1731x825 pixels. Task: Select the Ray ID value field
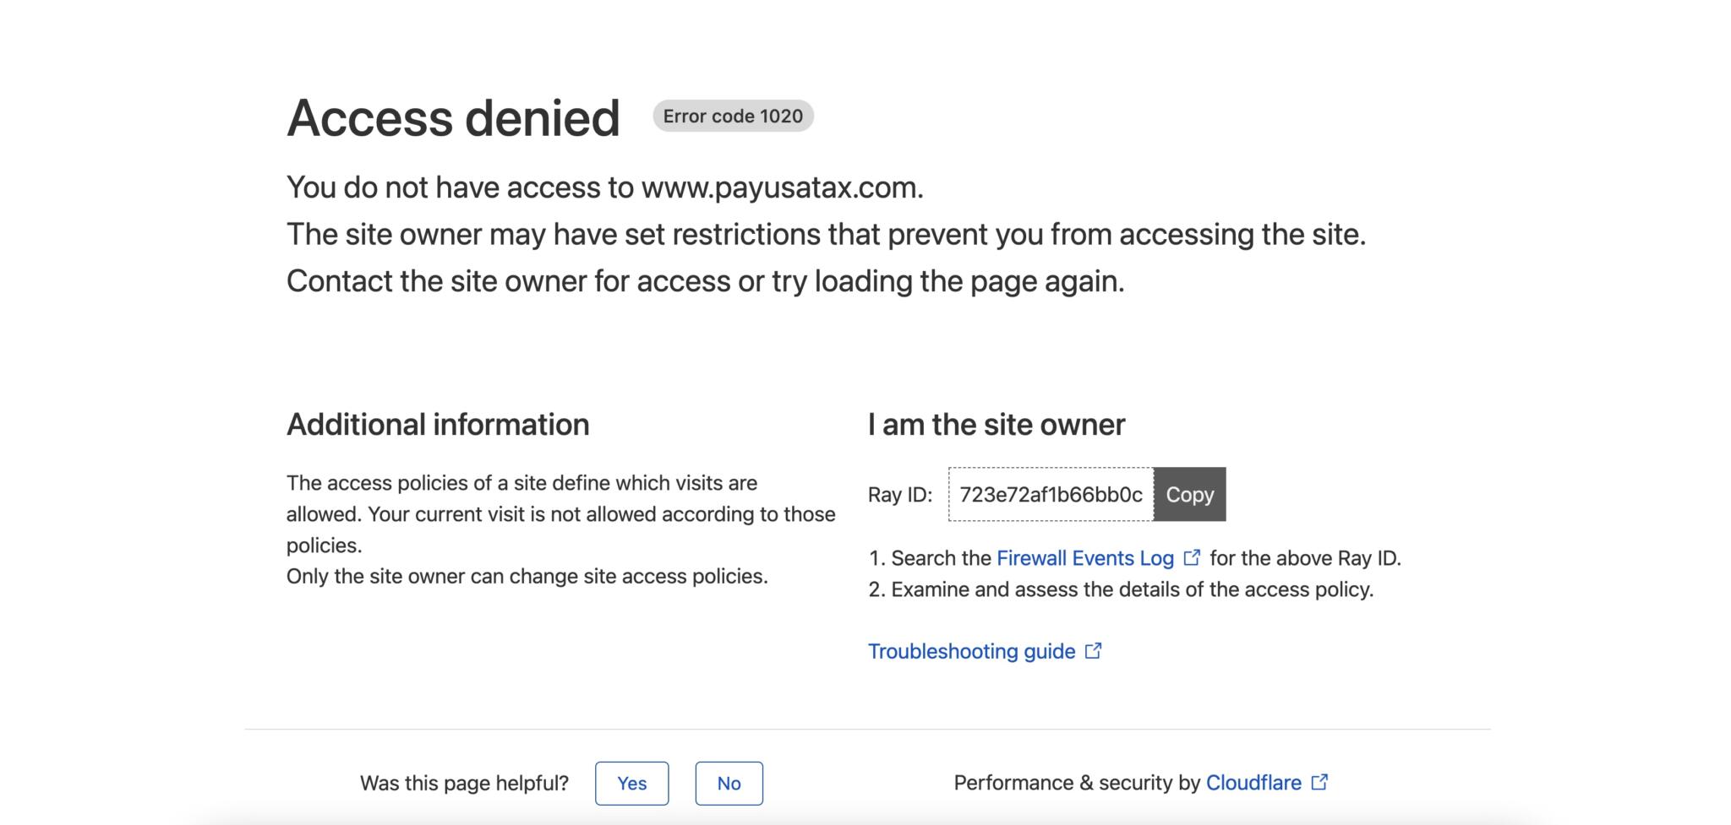pyautogui.click(x=1051, y=495)
